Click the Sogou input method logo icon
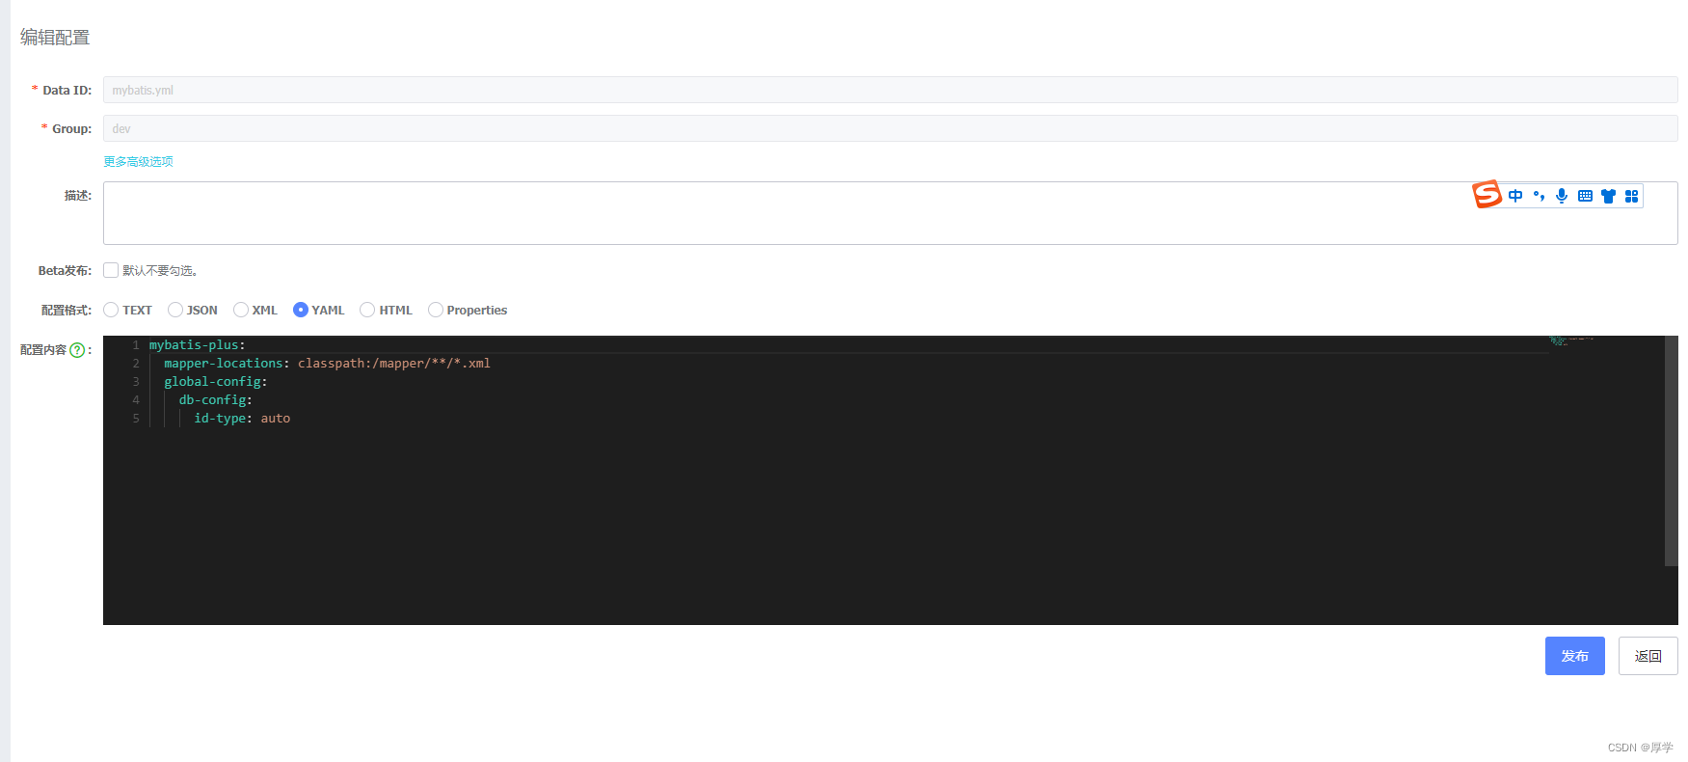1688x762 pixels. tap(1487, 195)
